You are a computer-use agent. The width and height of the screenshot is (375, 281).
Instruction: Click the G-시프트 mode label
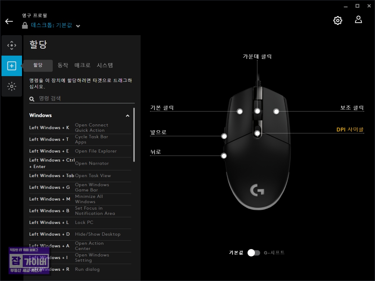pos(274,253)
